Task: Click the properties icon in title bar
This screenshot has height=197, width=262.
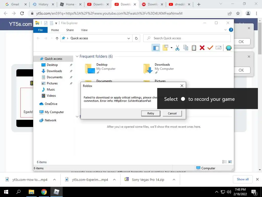Action: click(x=46, y=23)
